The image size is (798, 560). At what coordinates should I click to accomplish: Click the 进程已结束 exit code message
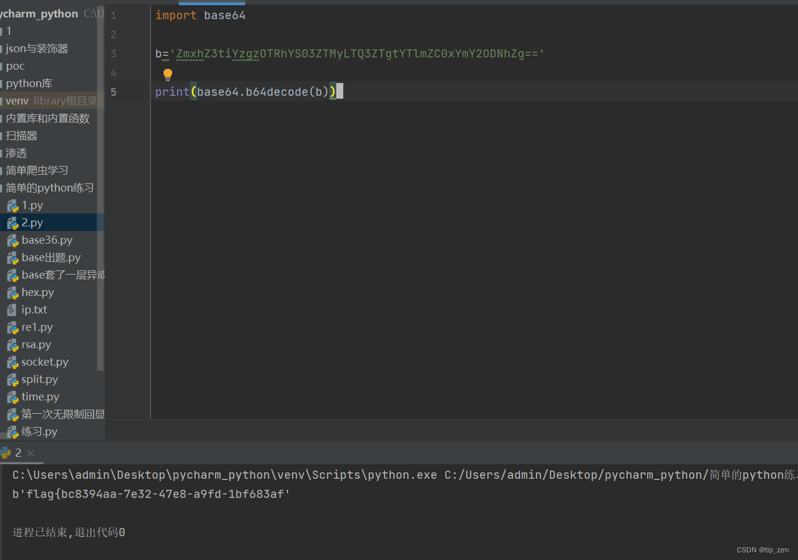pos(69,532)
